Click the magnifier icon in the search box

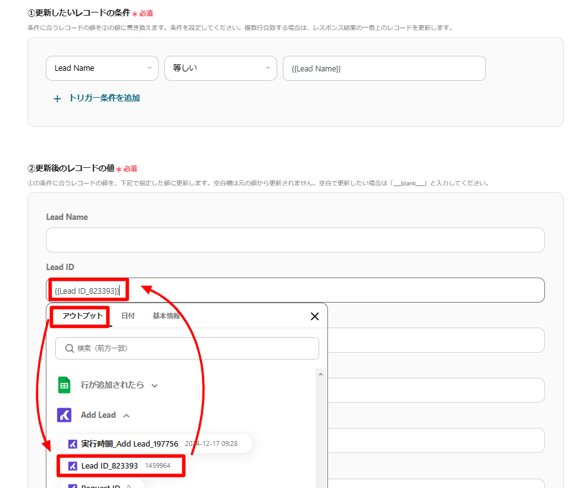[69, 348]
